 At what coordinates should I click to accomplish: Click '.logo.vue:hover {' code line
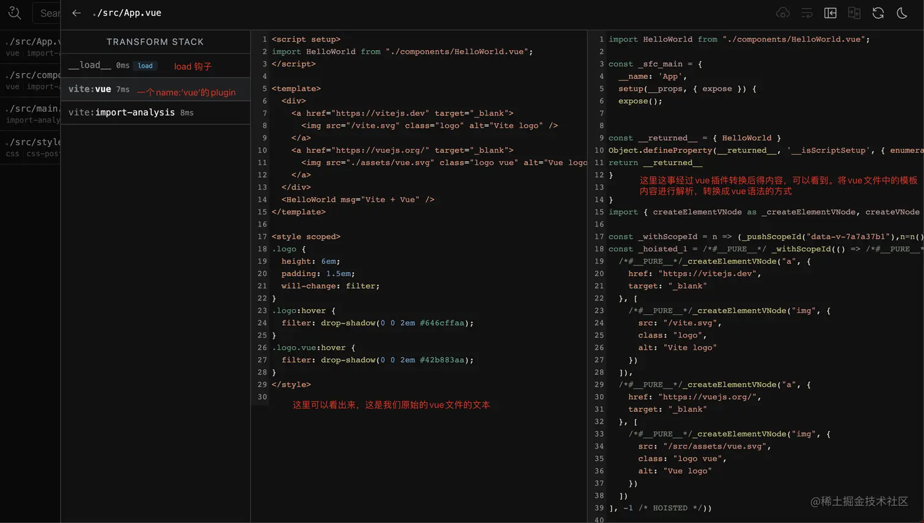(313, 348)
